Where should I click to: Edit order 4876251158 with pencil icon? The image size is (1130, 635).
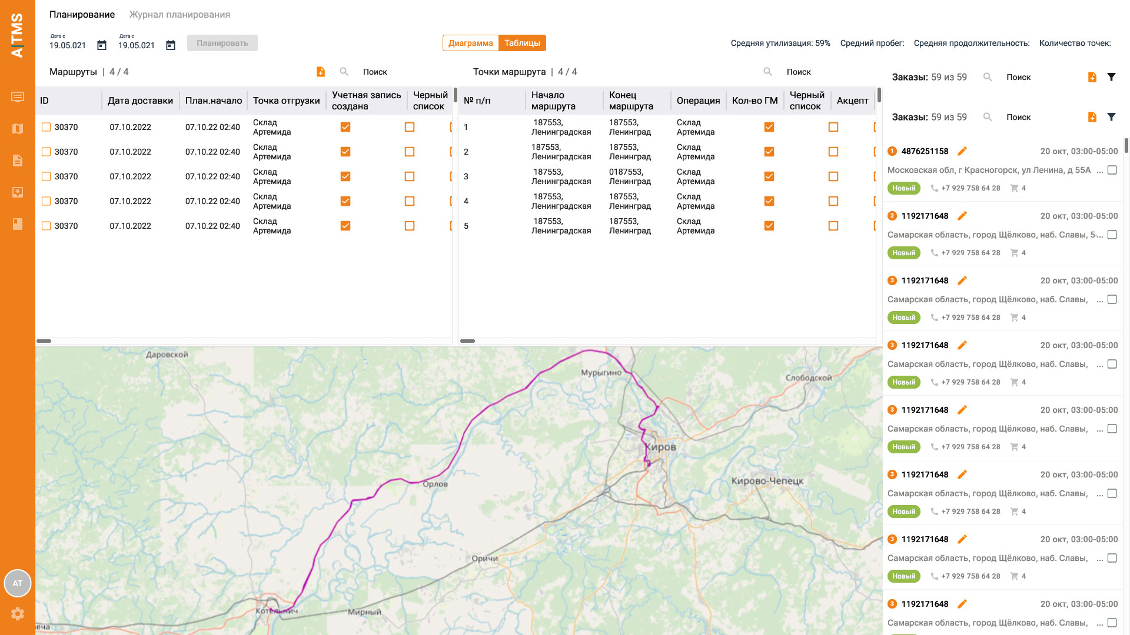962,151
